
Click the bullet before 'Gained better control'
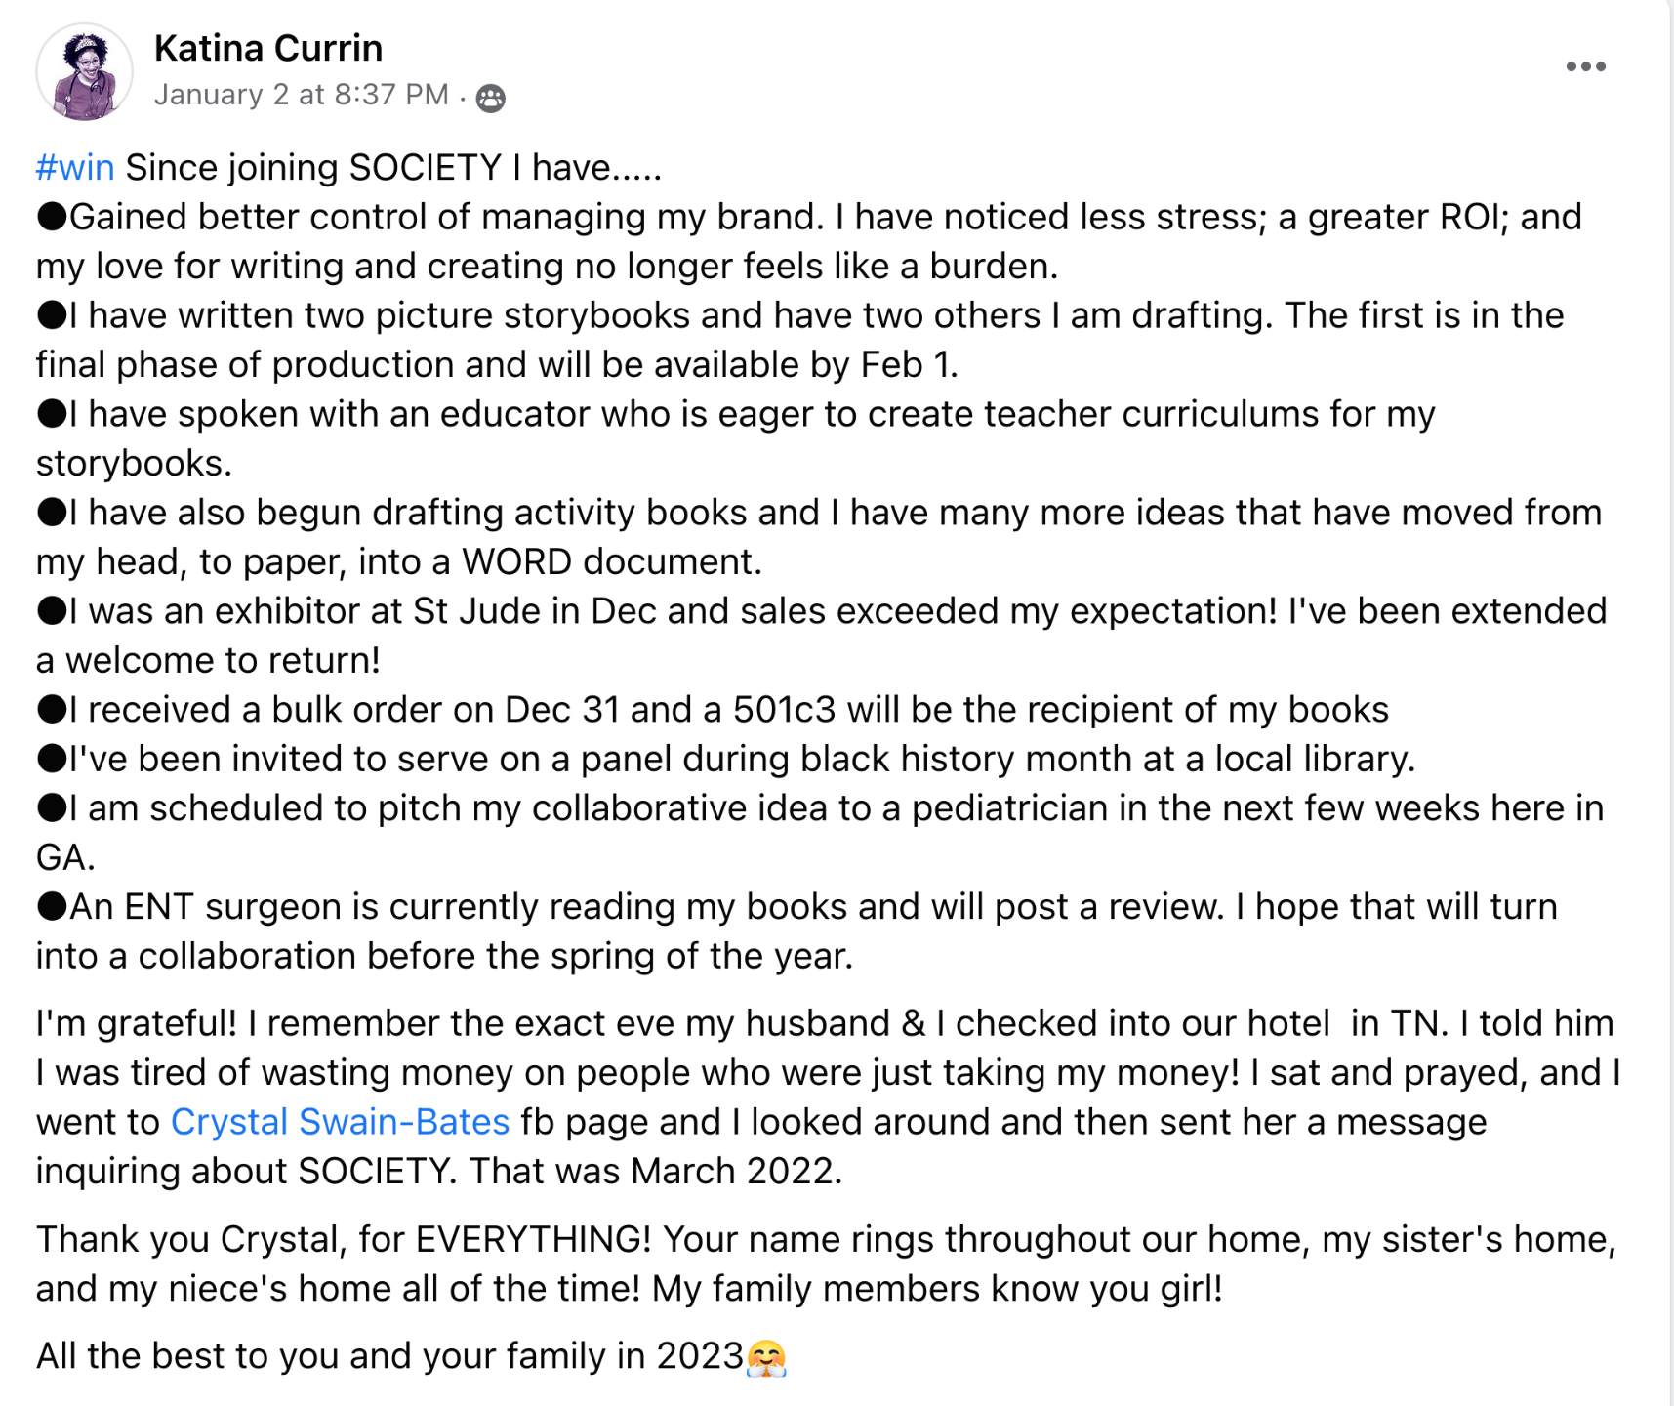(52, 217)
